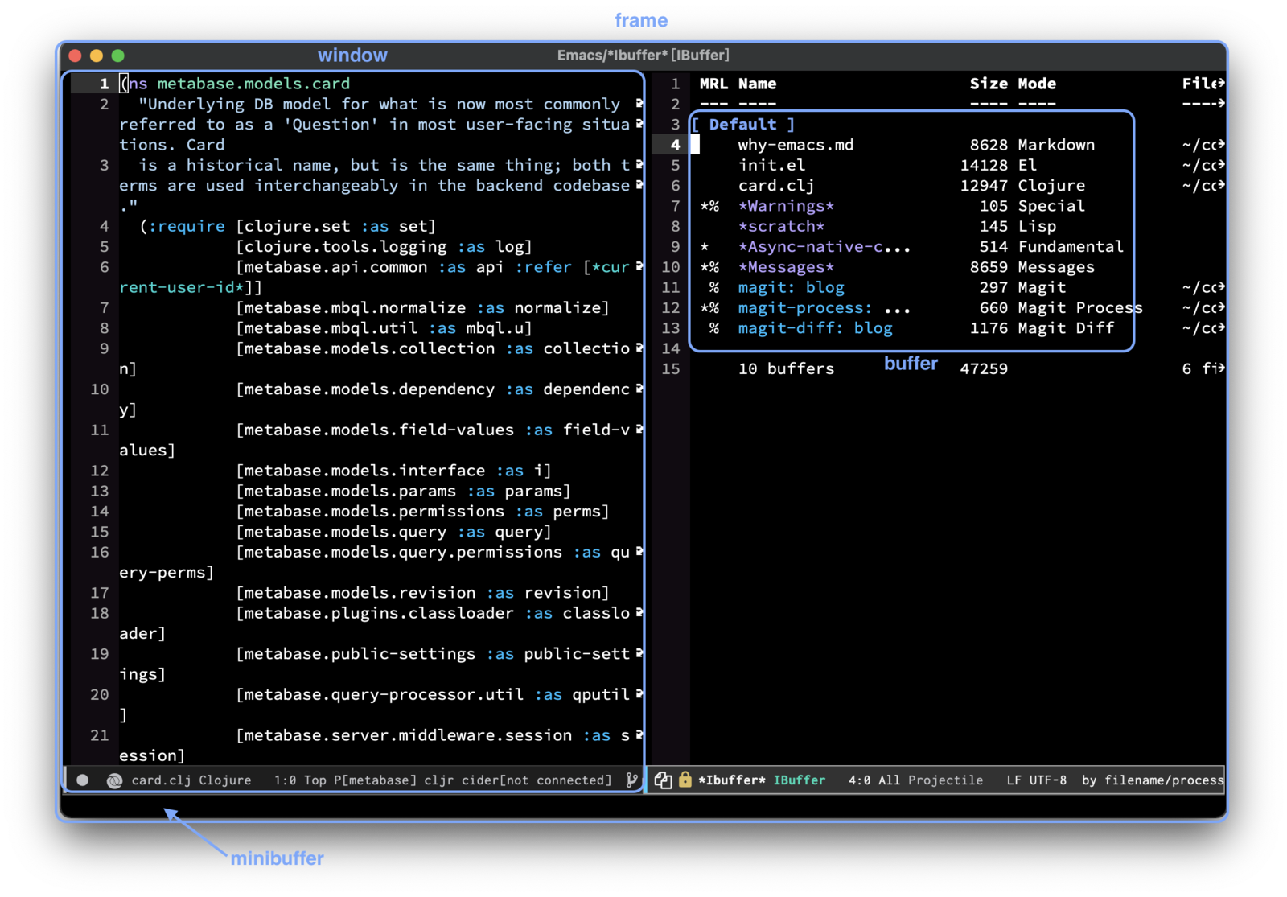Click the round buffer-state dot in left modeline

pyautogui.click(x=82, y=780)
